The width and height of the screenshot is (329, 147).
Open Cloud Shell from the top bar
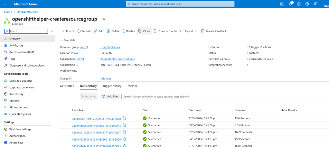coord(282,4)
